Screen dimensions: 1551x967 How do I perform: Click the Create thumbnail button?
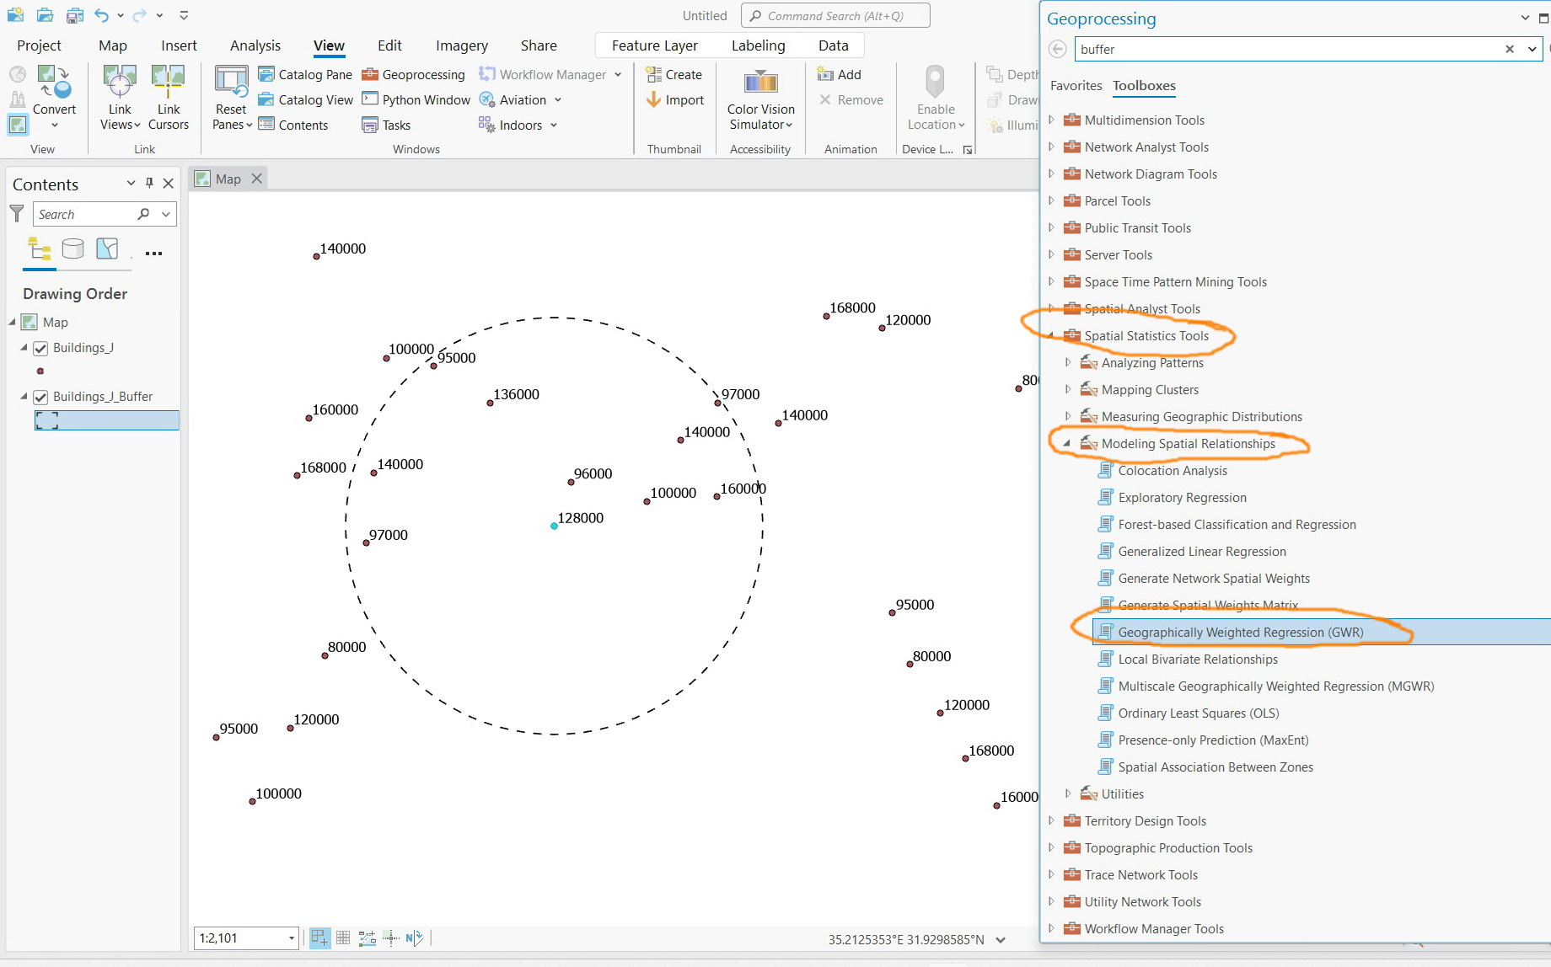674,74
